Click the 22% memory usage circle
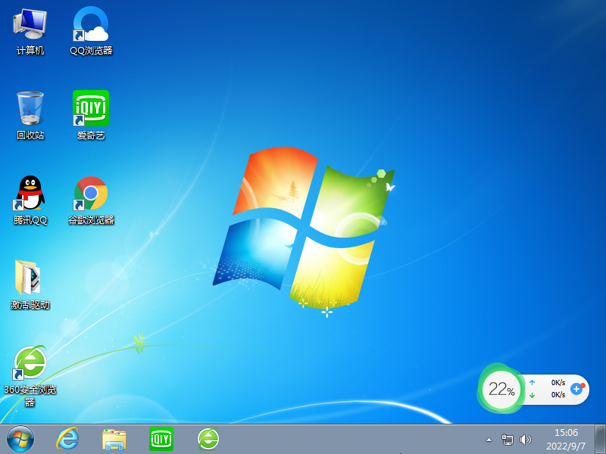The width and height of the screenshot is (606, 454). tap(501, 390)
